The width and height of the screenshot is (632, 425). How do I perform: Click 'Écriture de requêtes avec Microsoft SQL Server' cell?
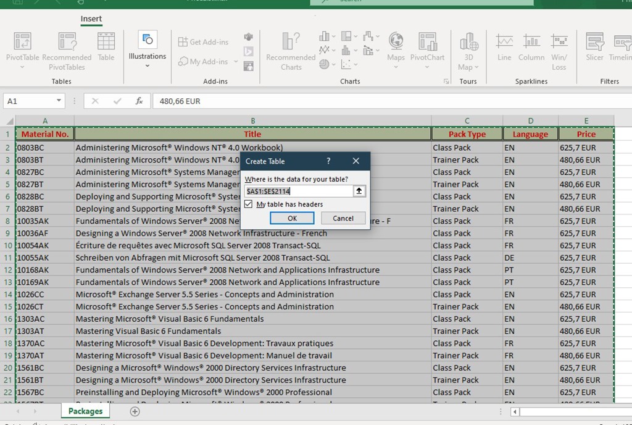tap(252, 246)
